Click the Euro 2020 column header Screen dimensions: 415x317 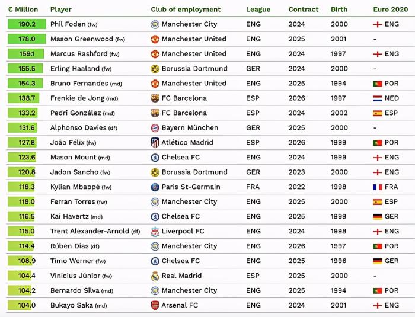tap(390, 9)
